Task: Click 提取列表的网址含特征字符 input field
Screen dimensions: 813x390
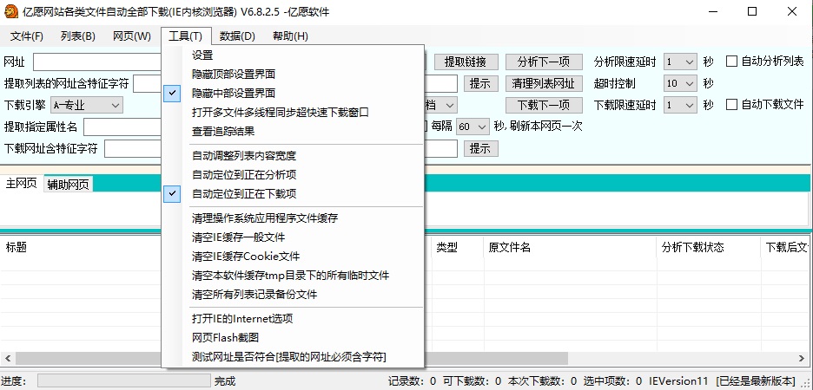Action: 148,83
